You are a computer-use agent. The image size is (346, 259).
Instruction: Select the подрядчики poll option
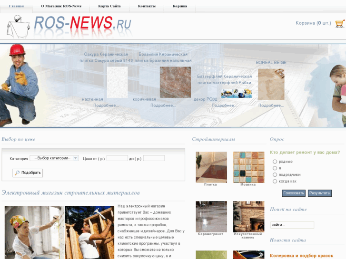click(275, 175)
